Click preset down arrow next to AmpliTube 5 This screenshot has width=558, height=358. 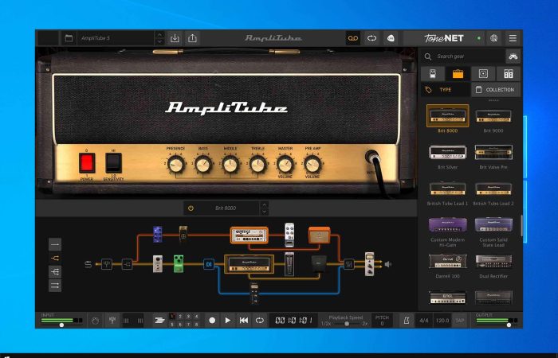[x=159, y=41]
